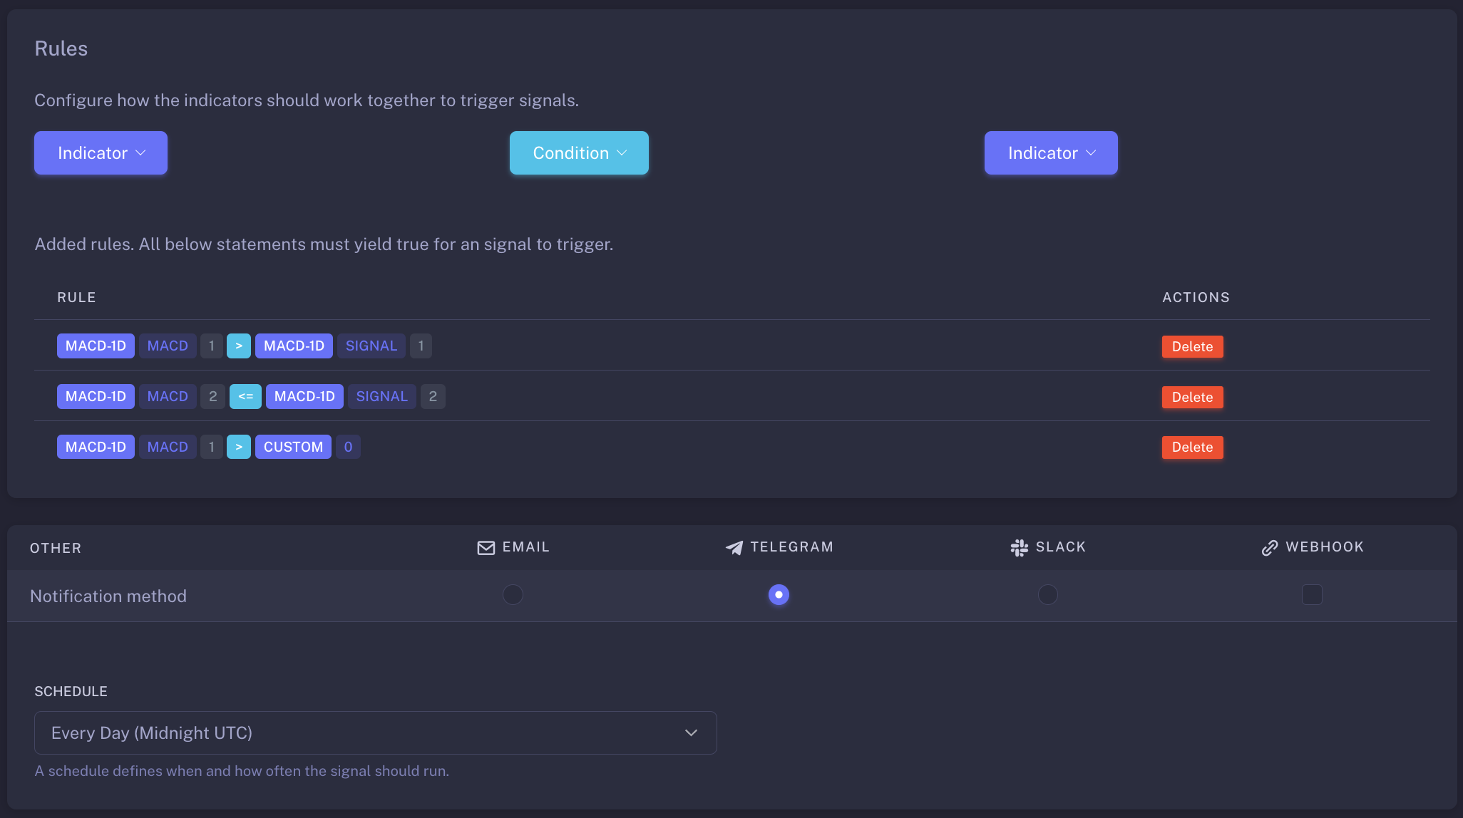Image resolution: width=1463 pixels, height=818 pixels.
Task: Select Email notification method radio
Action: (513, 594)
